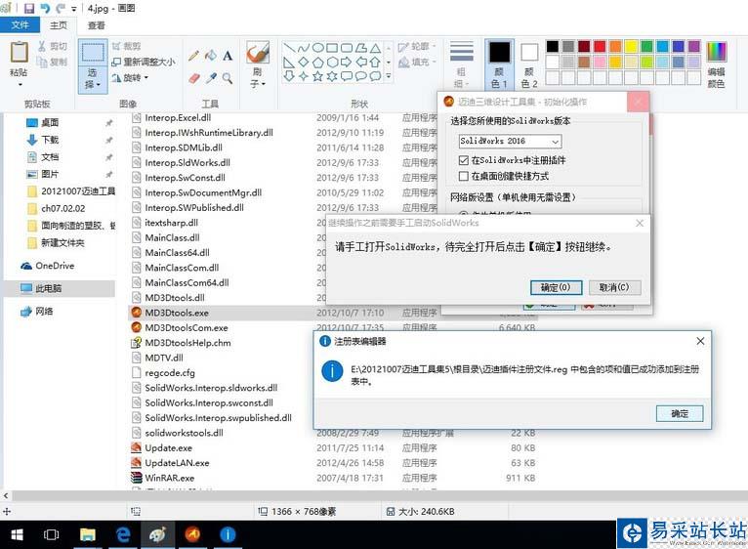The height and width of the screenshot is (549, 748).
Task: Activate the rectangular Select (选择) tool
Action: (x=93, y=53)
